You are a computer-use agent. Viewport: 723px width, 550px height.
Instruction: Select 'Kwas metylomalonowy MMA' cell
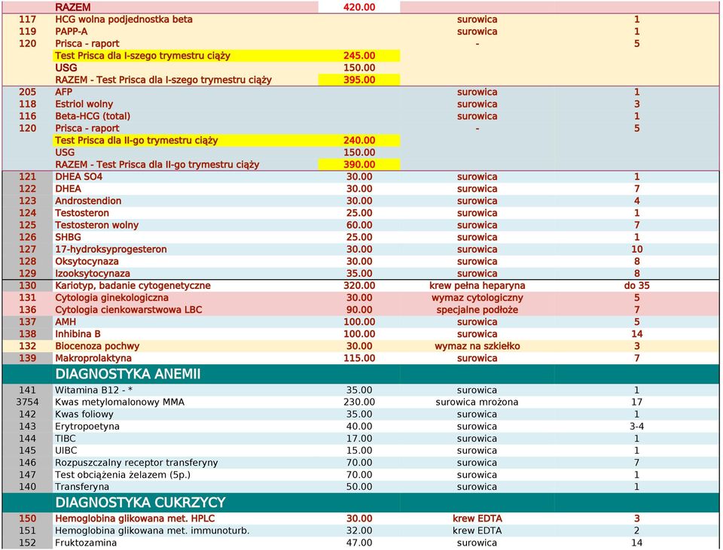pyautogui.click(x=120, y=402)
